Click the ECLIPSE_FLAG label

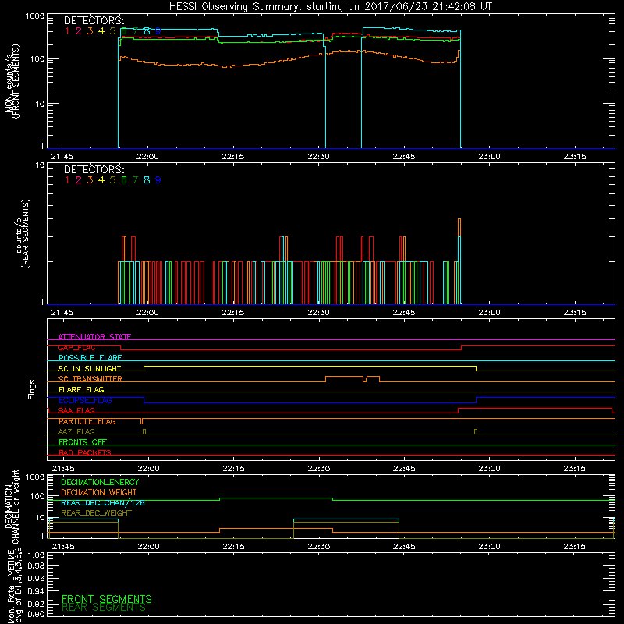85,400
